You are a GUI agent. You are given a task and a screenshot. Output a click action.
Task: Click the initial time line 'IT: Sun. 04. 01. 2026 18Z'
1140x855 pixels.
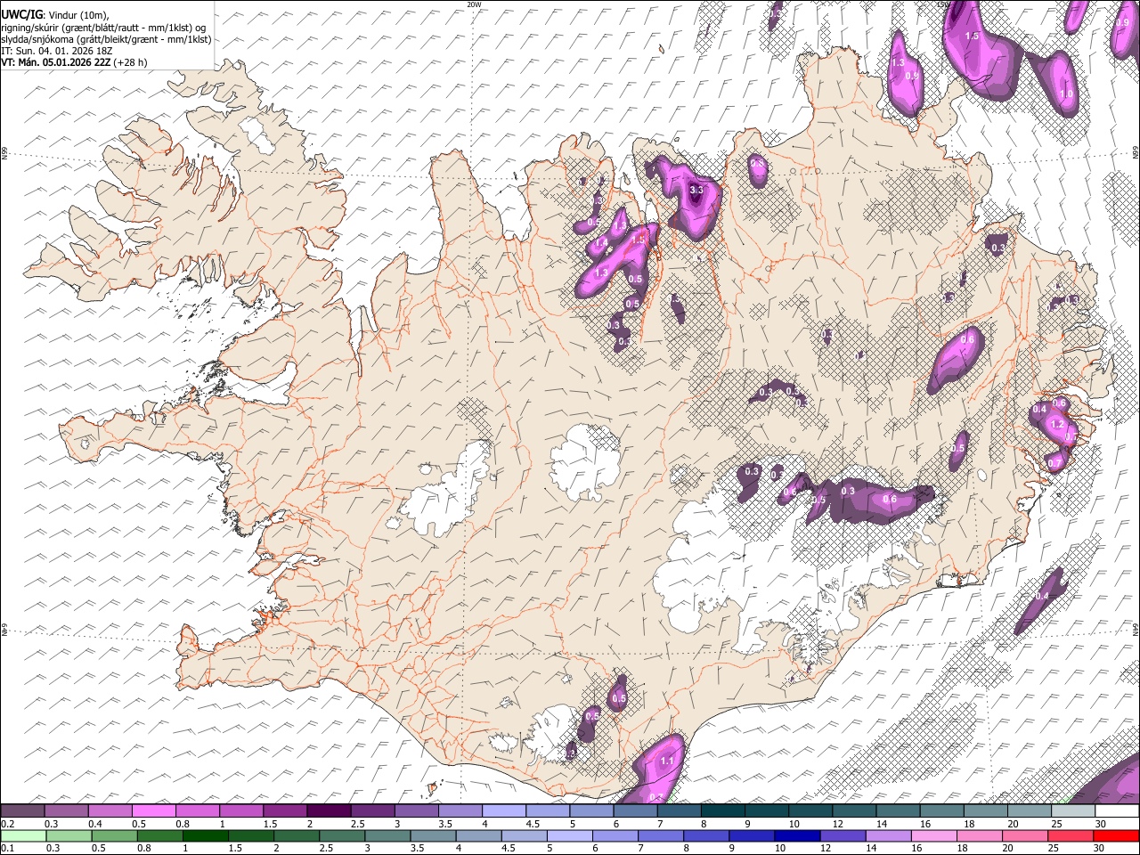click(x=57, y=51)
